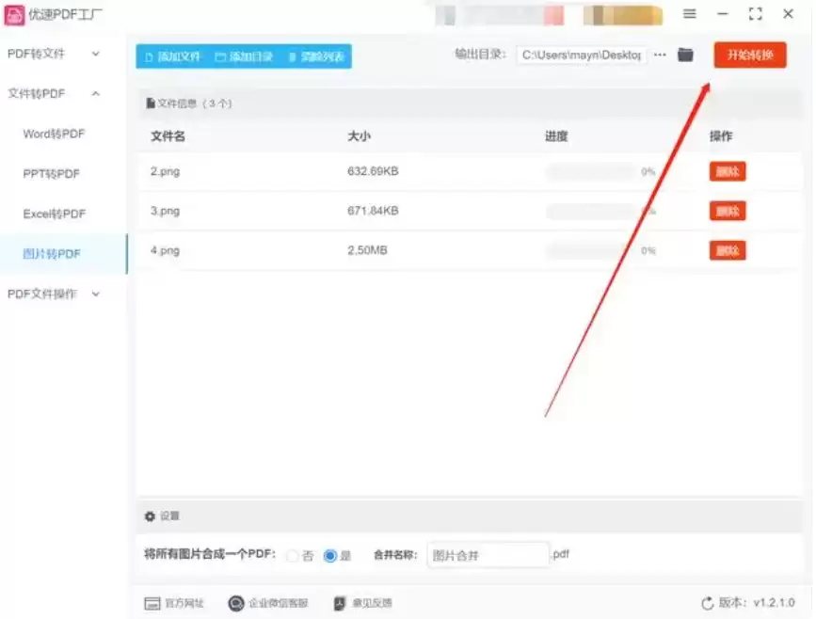Select 否 radio button for merging images

[293, 556]
